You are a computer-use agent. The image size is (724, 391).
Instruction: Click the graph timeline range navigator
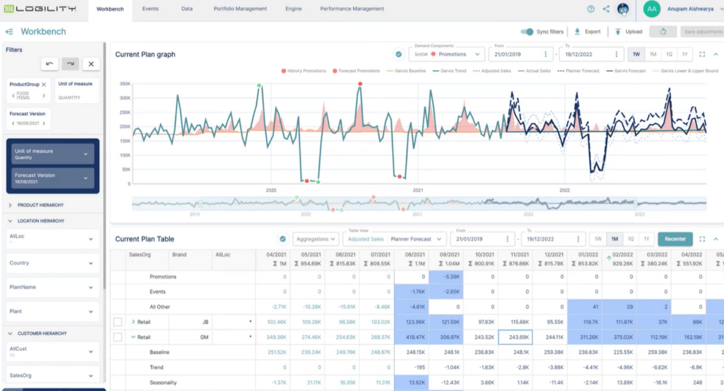click(418, 204)
